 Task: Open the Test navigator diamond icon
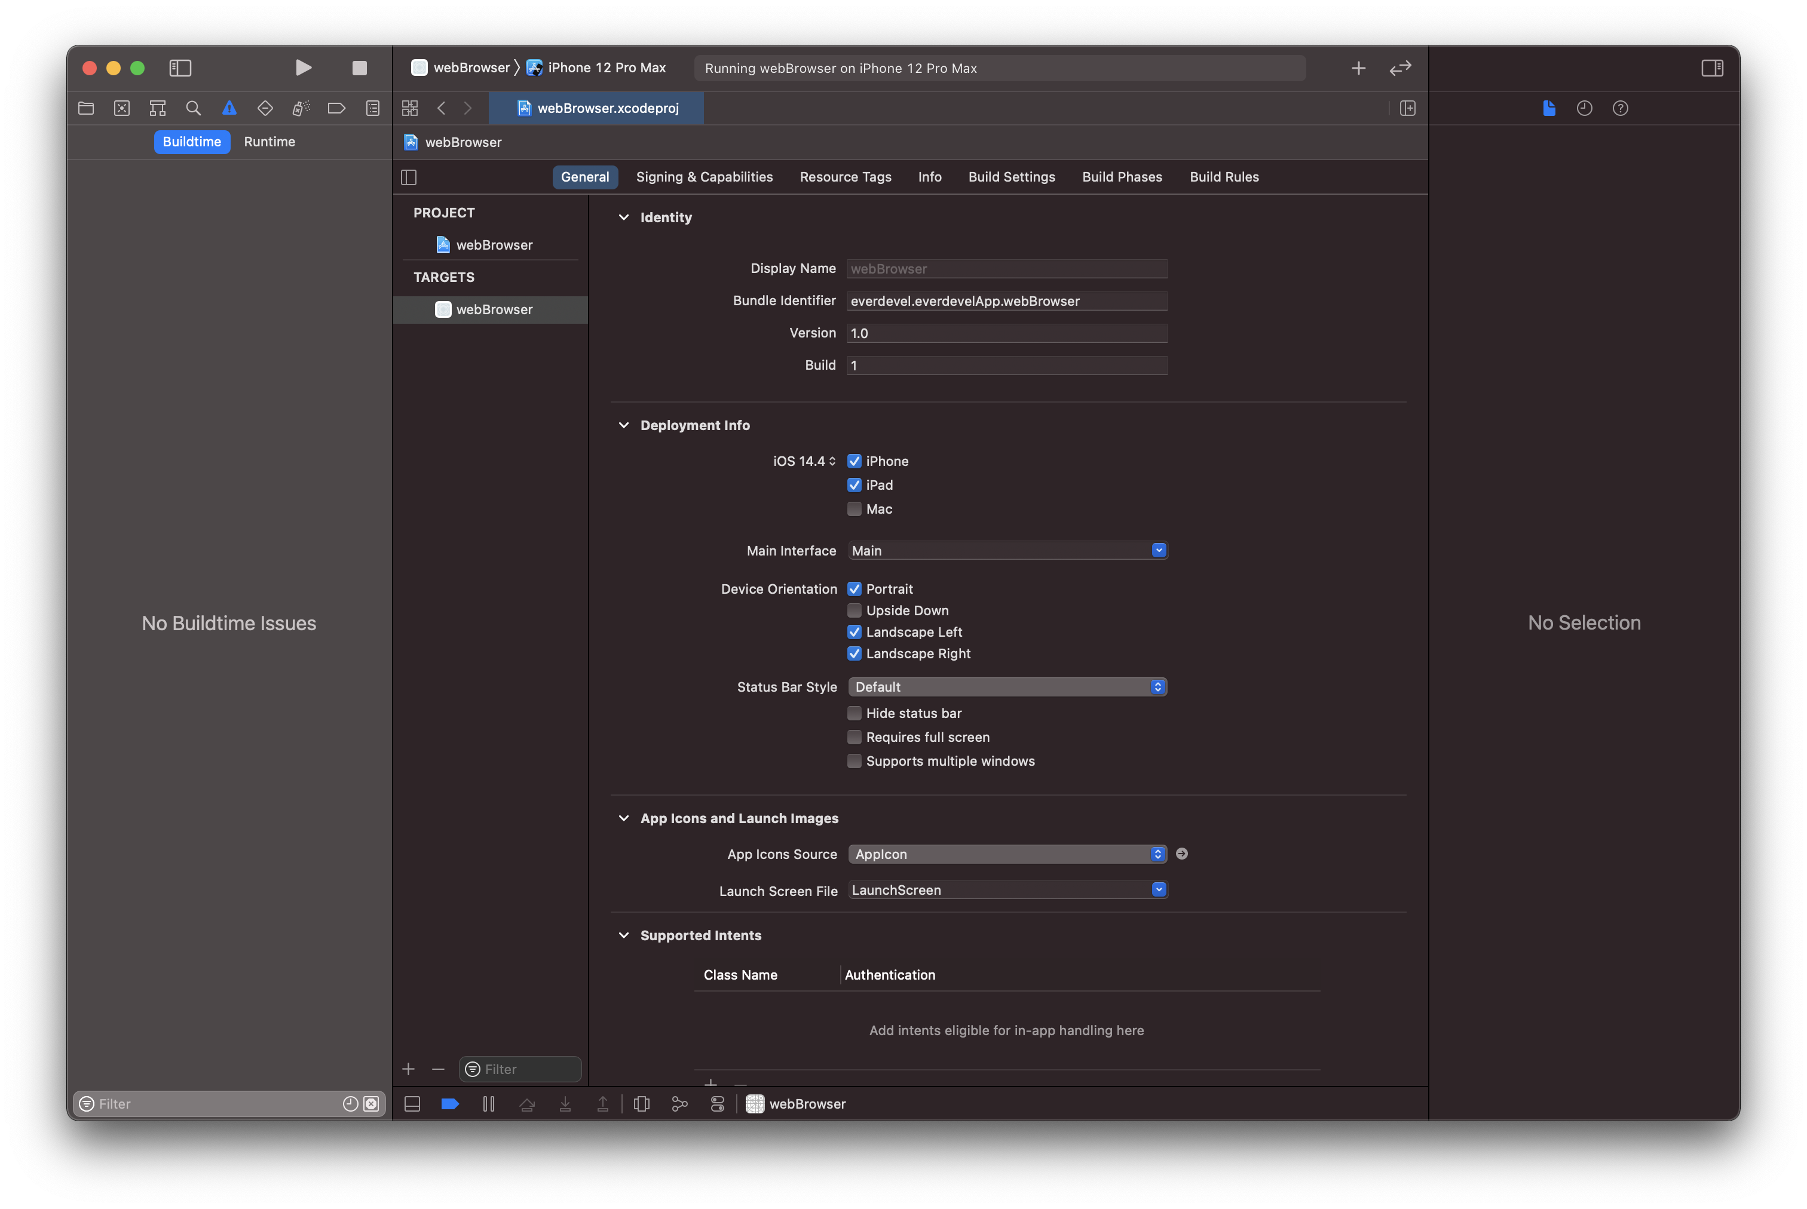265,108
